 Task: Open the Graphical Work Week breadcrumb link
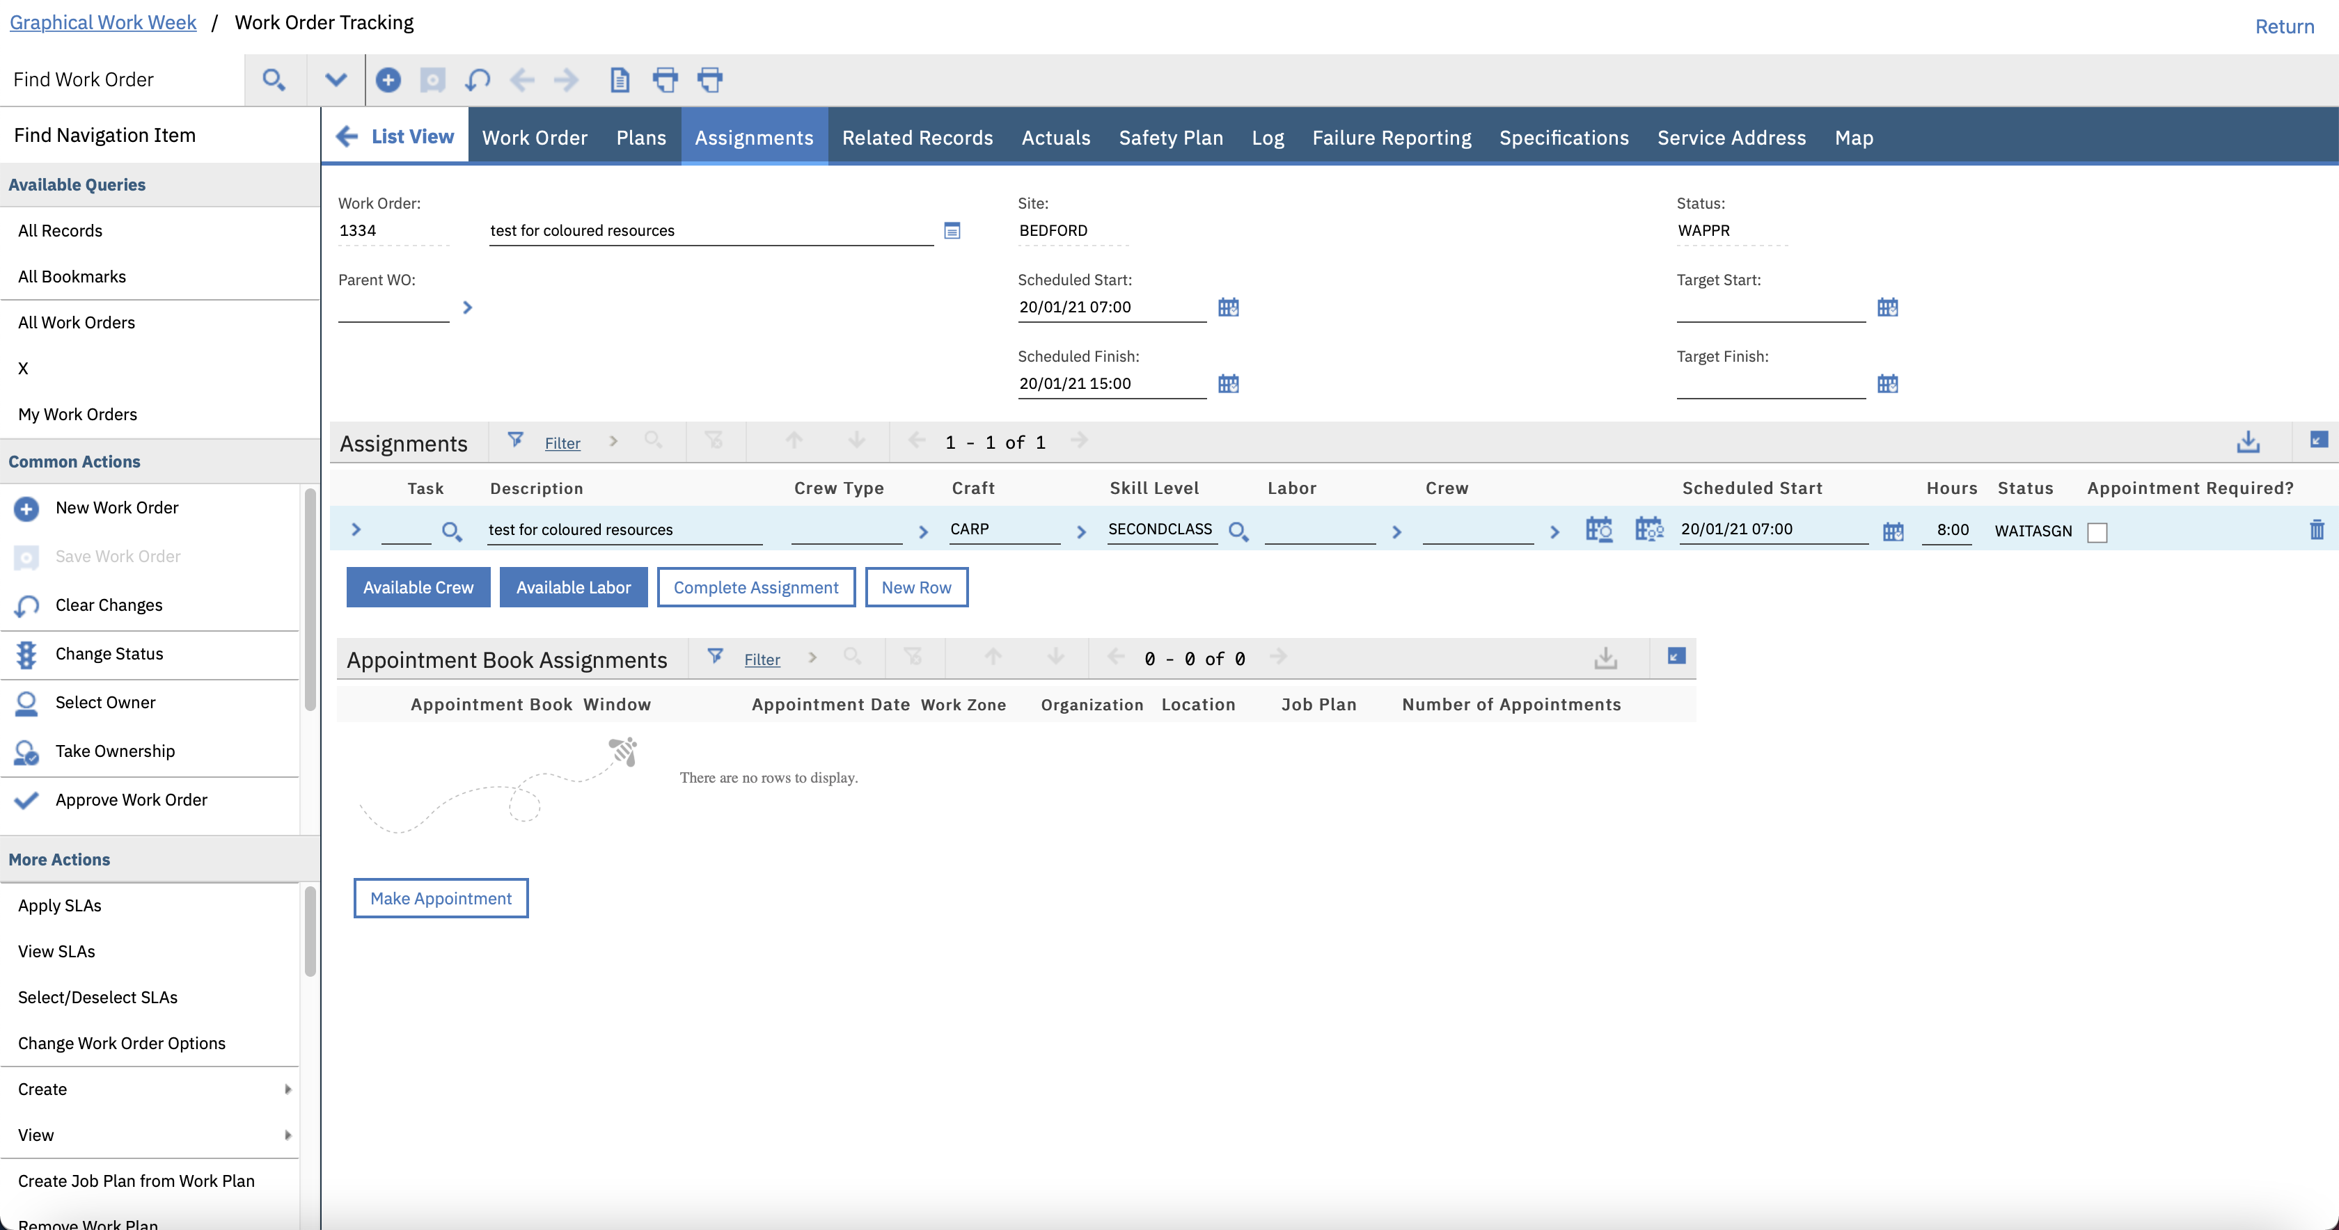coord(102,23)
